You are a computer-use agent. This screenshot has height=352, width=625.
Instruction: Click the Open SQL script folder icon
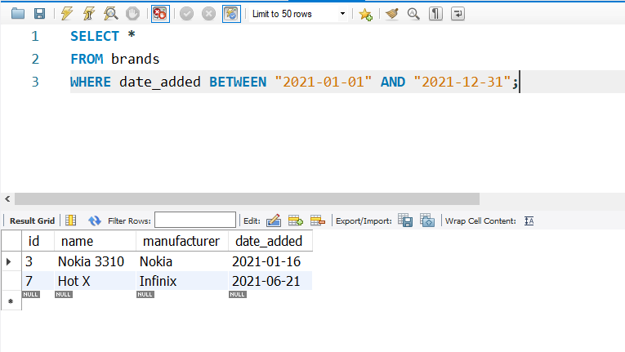17,14
